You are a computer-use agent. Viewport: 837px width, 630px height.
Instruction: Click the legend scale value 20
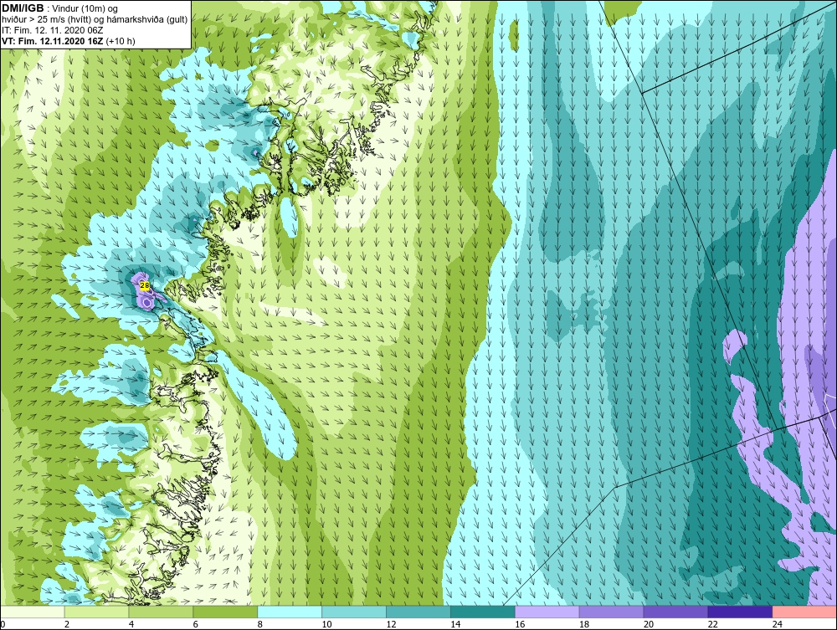649,624
